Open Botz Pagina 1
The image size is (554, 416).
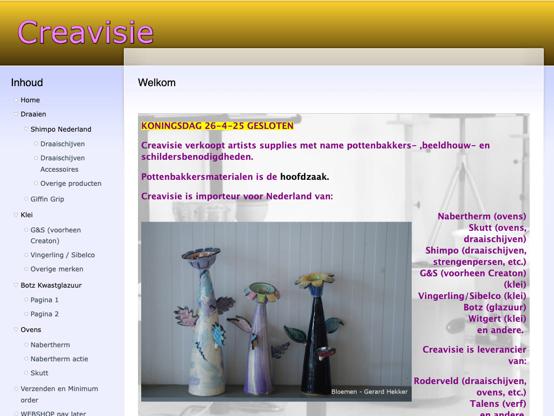(x=44, y=300)
